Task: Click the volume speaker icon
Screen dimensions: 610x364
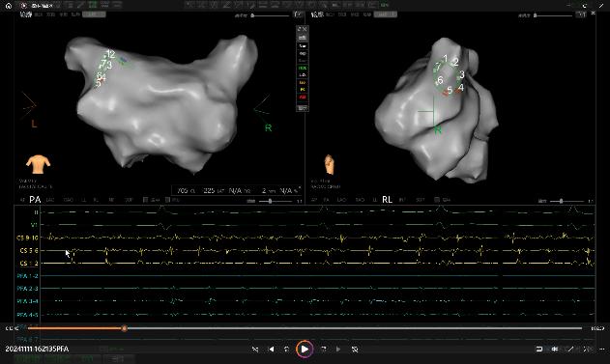Action: 555,349
